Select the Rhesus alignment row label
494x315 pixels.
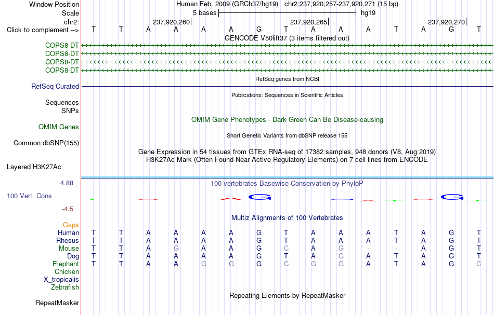coord(68,240)
